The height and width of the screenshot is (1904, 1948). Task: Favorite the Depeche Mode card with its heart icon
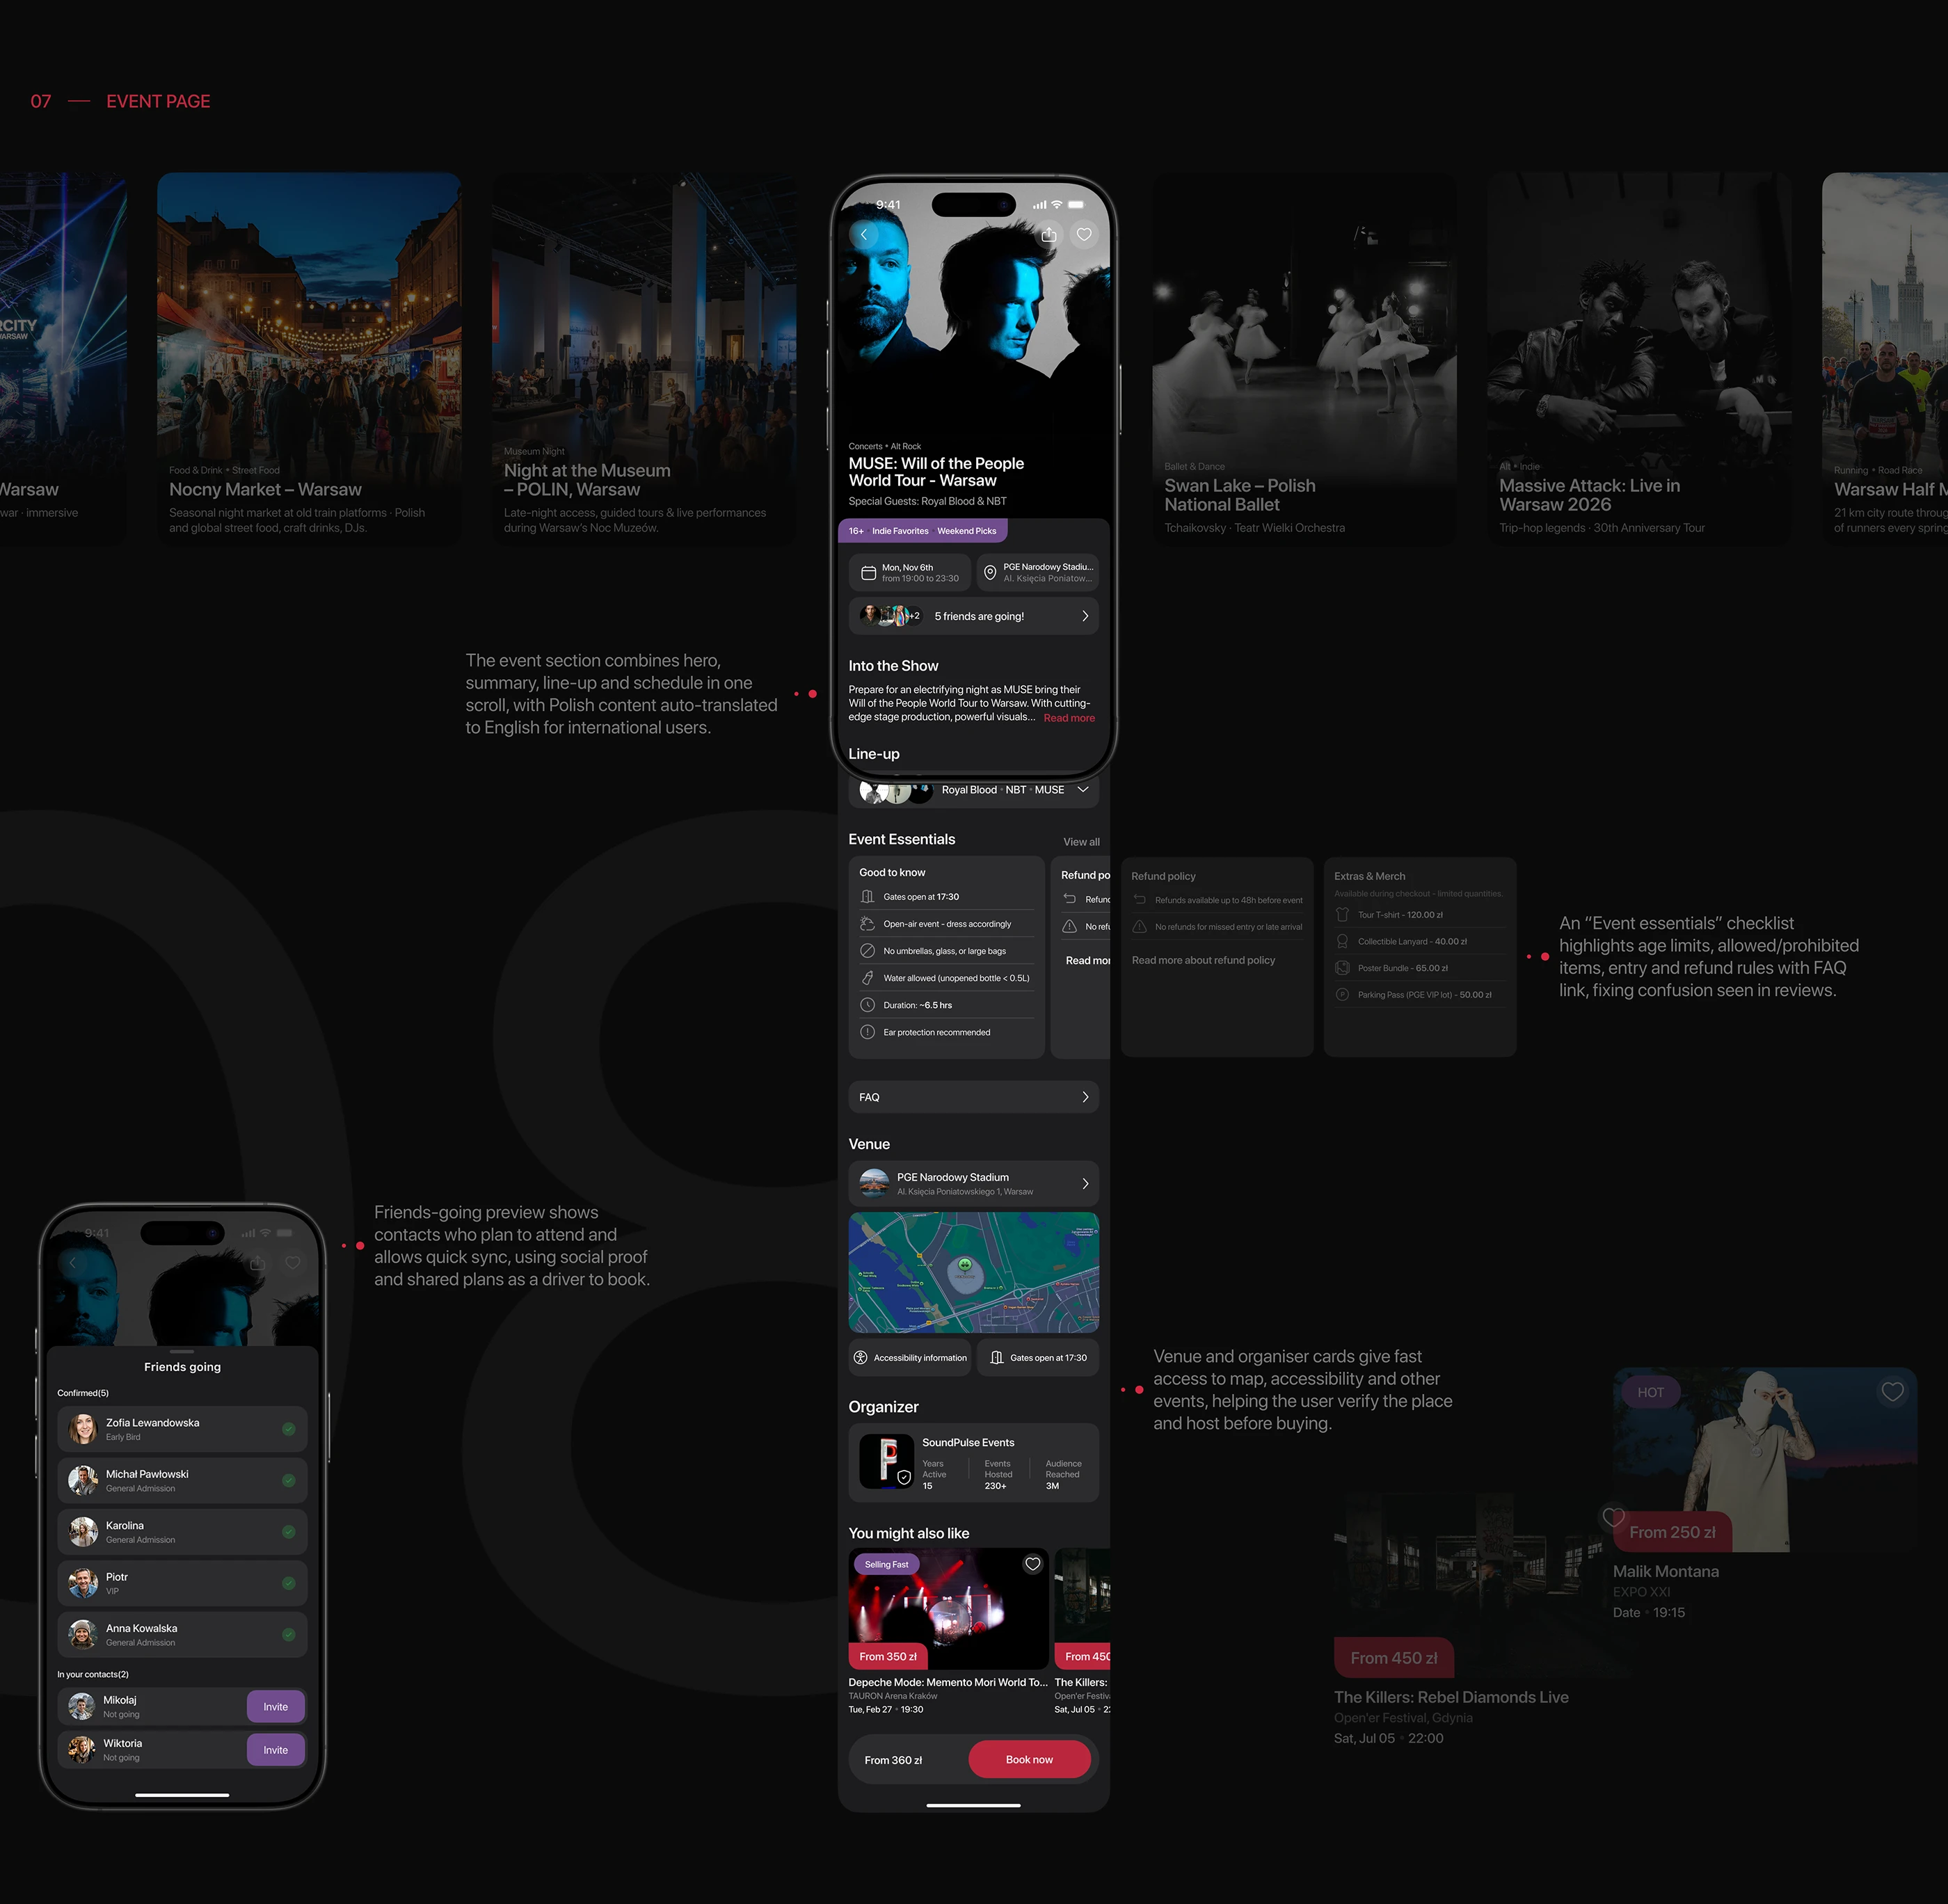[1032, 1564]
